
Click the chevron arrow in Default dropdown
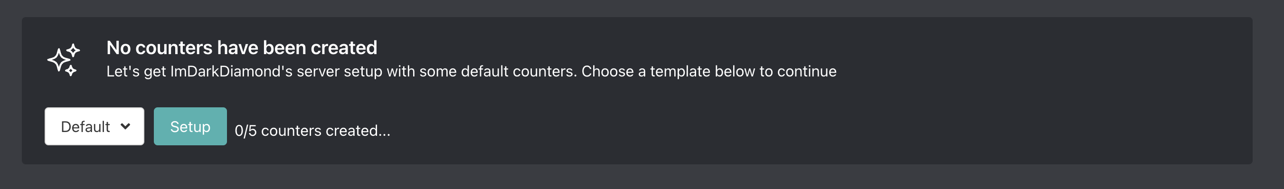tap(125, 126)
